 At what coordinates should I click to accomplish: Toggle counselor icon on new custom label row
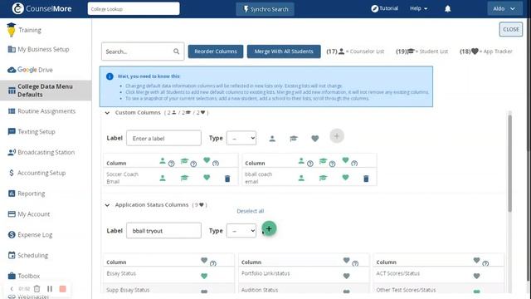tap(272, 139)
